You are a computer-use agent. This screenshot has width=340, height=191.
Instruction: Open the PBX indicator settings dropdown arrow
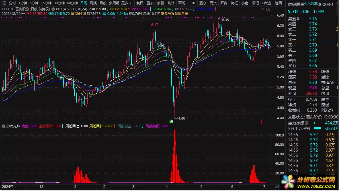pos(53,9)
